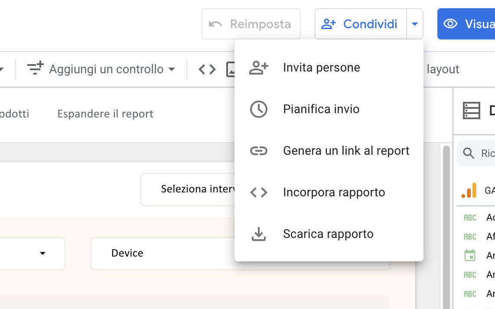Click the clock icon beside Pianifica invio
The height and width of the screenshot is (309, 495).
click(258, 109)
